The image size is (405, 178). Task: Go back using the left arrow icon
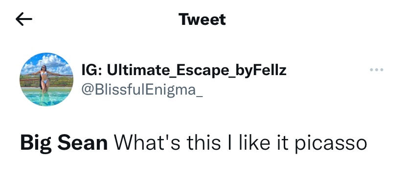(24, 19)
